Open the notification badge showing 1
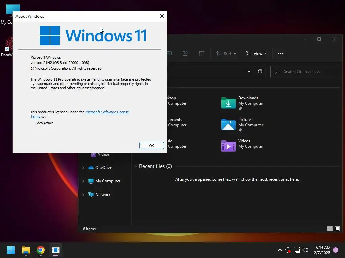Viewport: 345px width, 258px height. point(336,250)
